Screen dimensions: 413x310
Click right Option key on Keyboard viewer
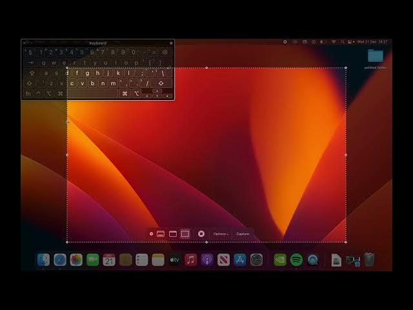[x=136, y=94]
